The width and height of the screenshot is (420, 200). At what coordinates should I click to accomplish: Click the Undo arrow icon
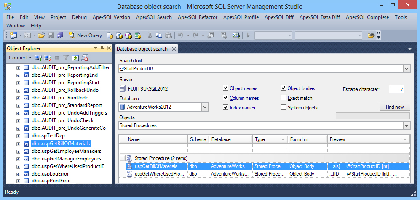181,35
